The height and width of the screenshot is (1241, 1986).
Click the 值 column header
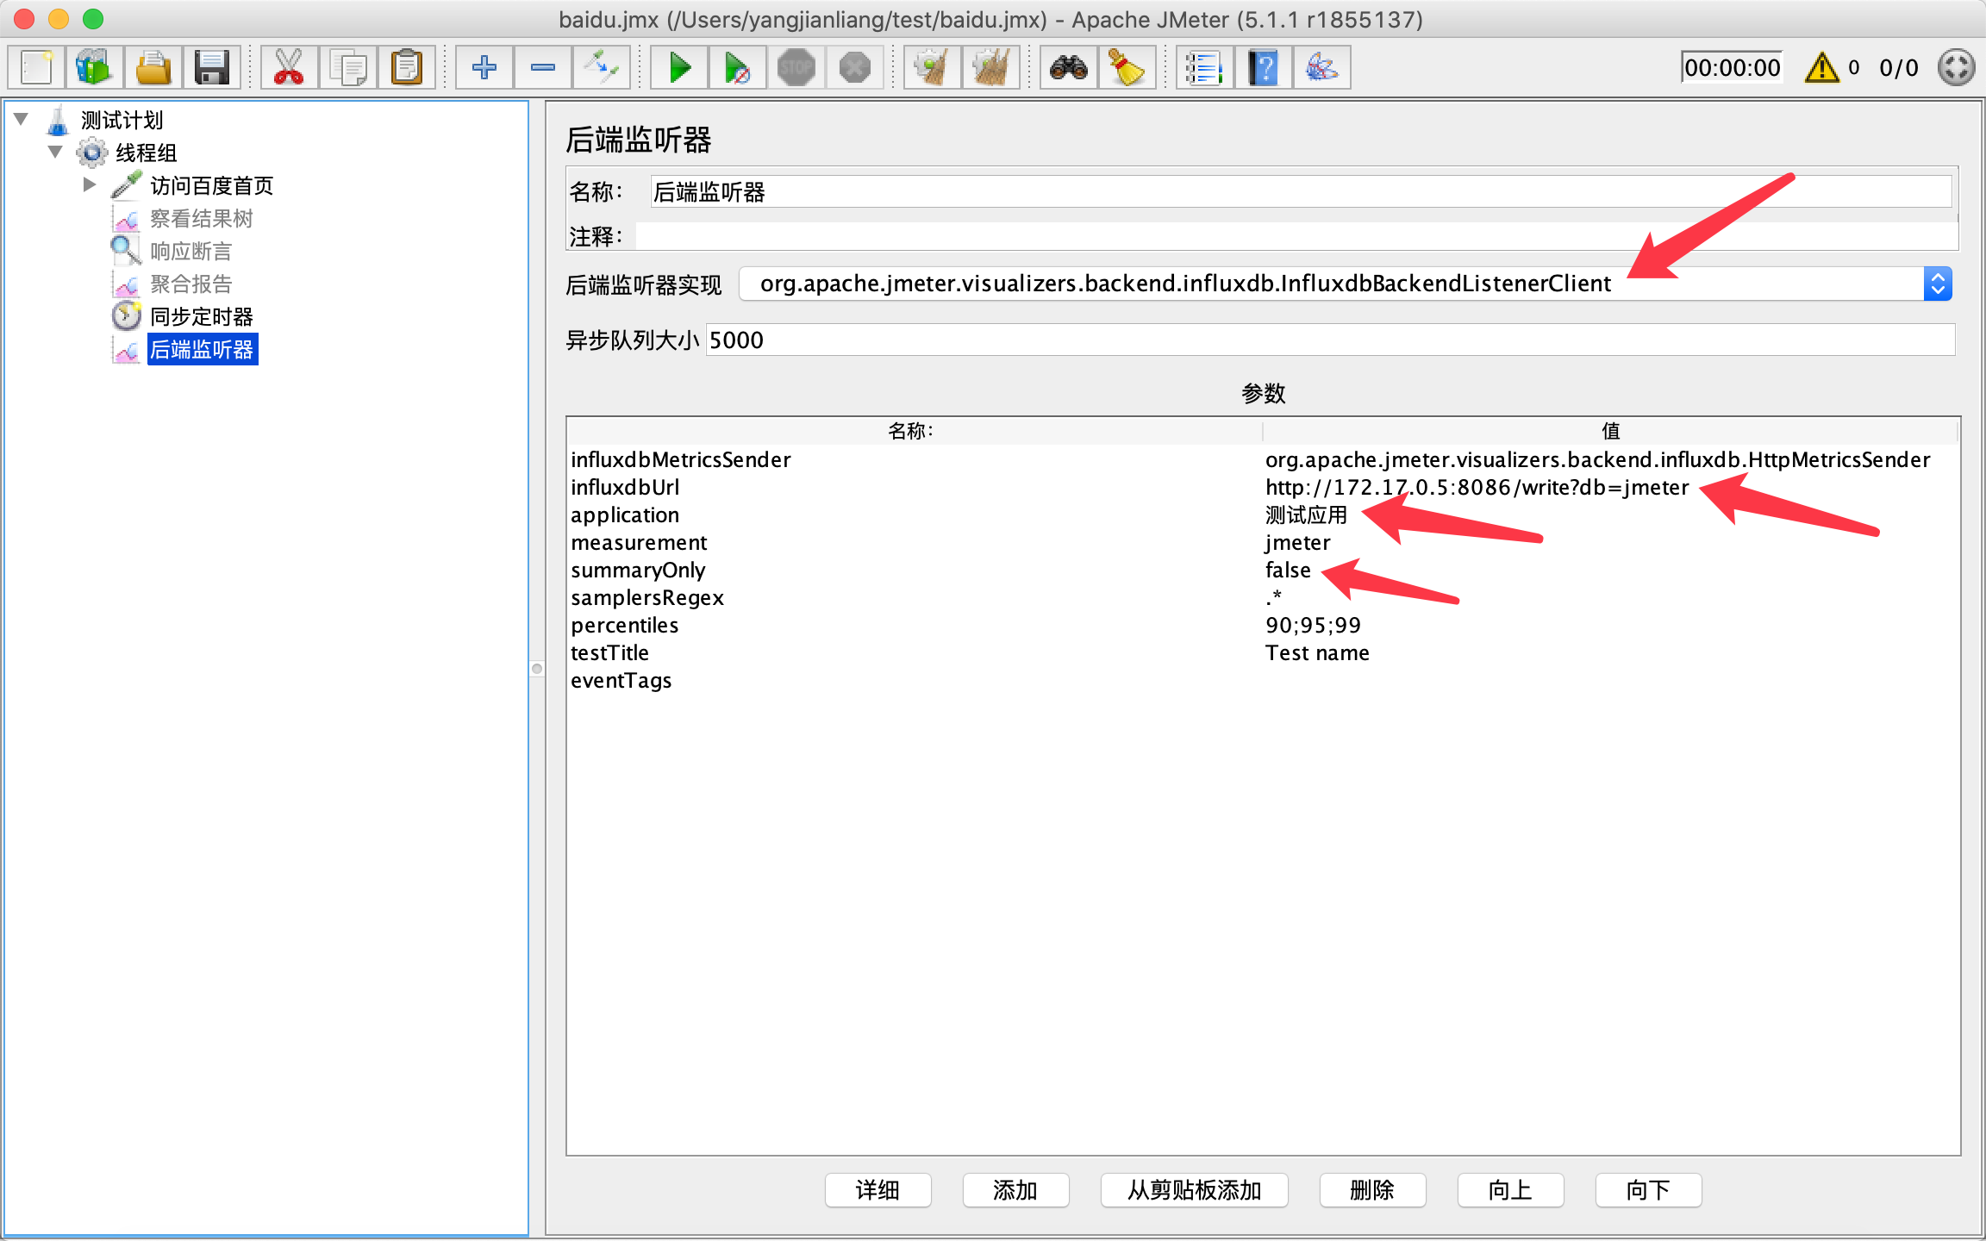(1610, 431)
